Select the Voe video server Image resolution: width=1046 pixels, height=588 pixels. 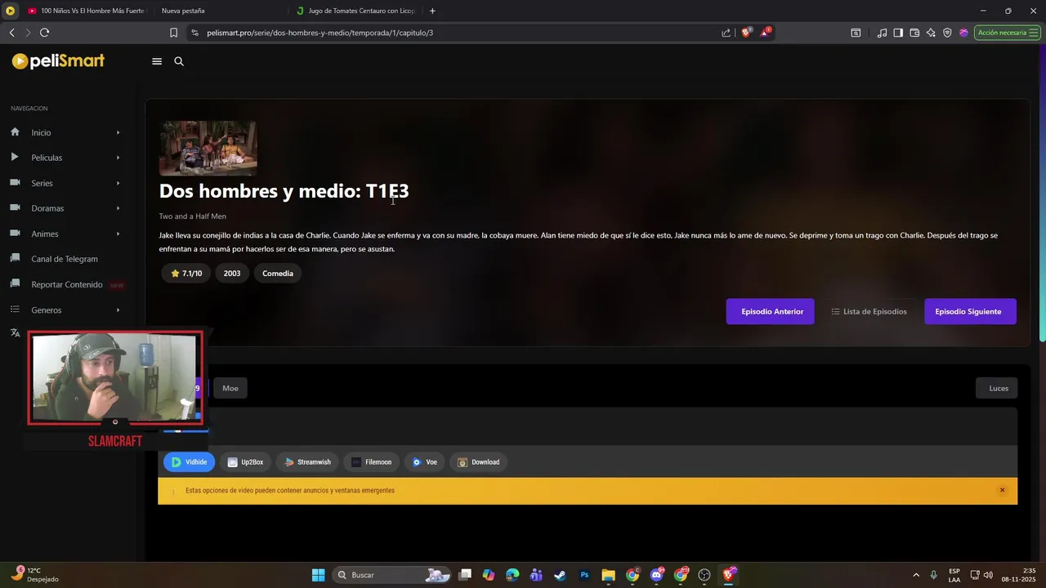pos(425,462)
